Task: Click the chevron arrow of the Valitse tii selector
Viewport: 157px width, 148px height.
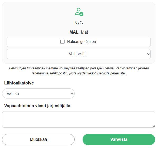Action: tap(148, 54)
